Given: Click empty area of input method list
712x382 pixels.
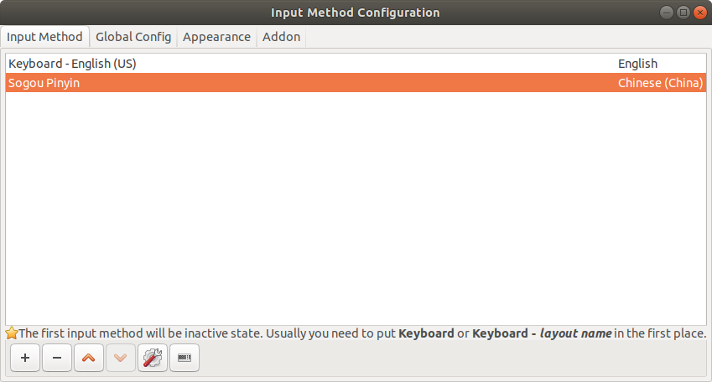Looking at the screenshot, I should pos(356,209).
